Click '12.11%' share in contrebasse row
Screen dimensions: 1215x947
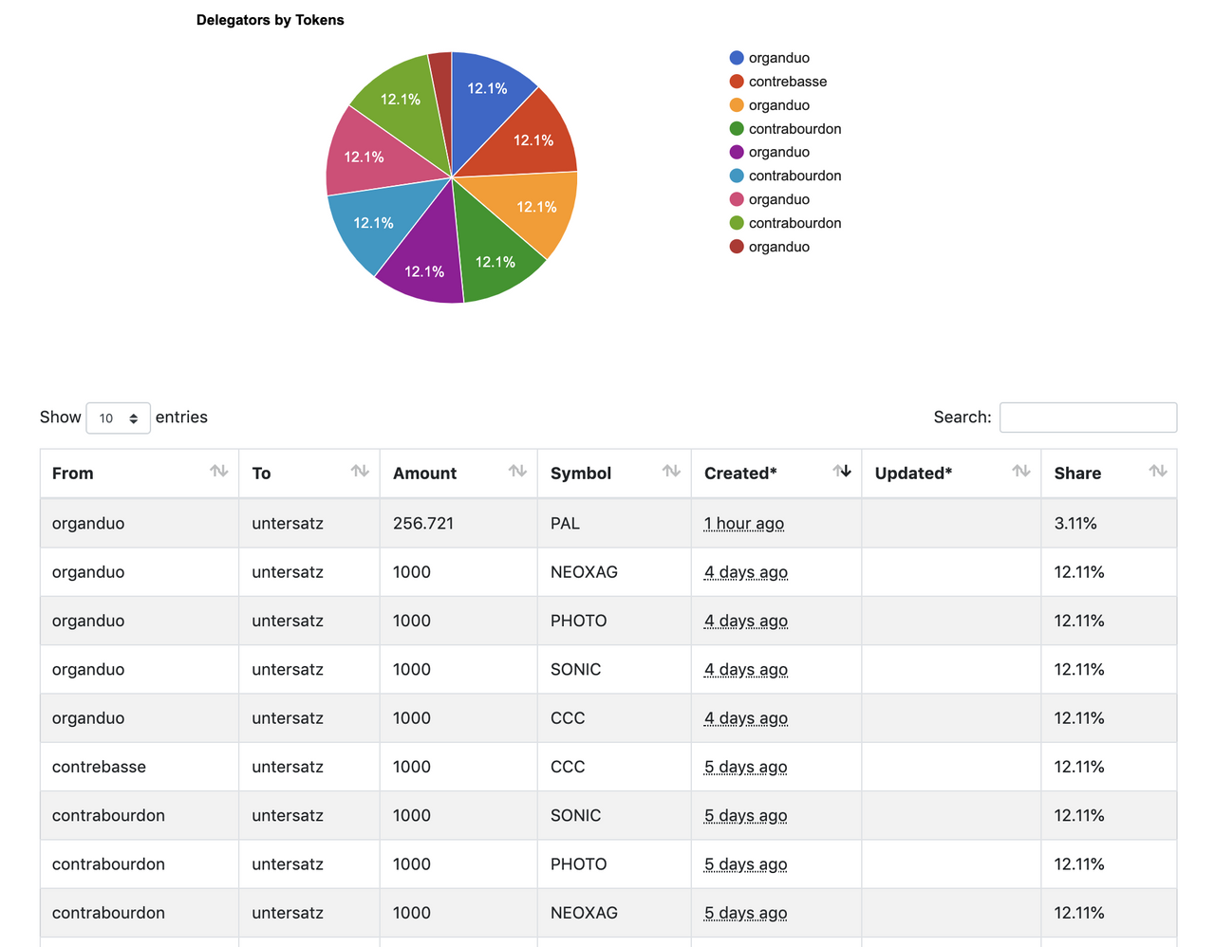coord(1079,767)
